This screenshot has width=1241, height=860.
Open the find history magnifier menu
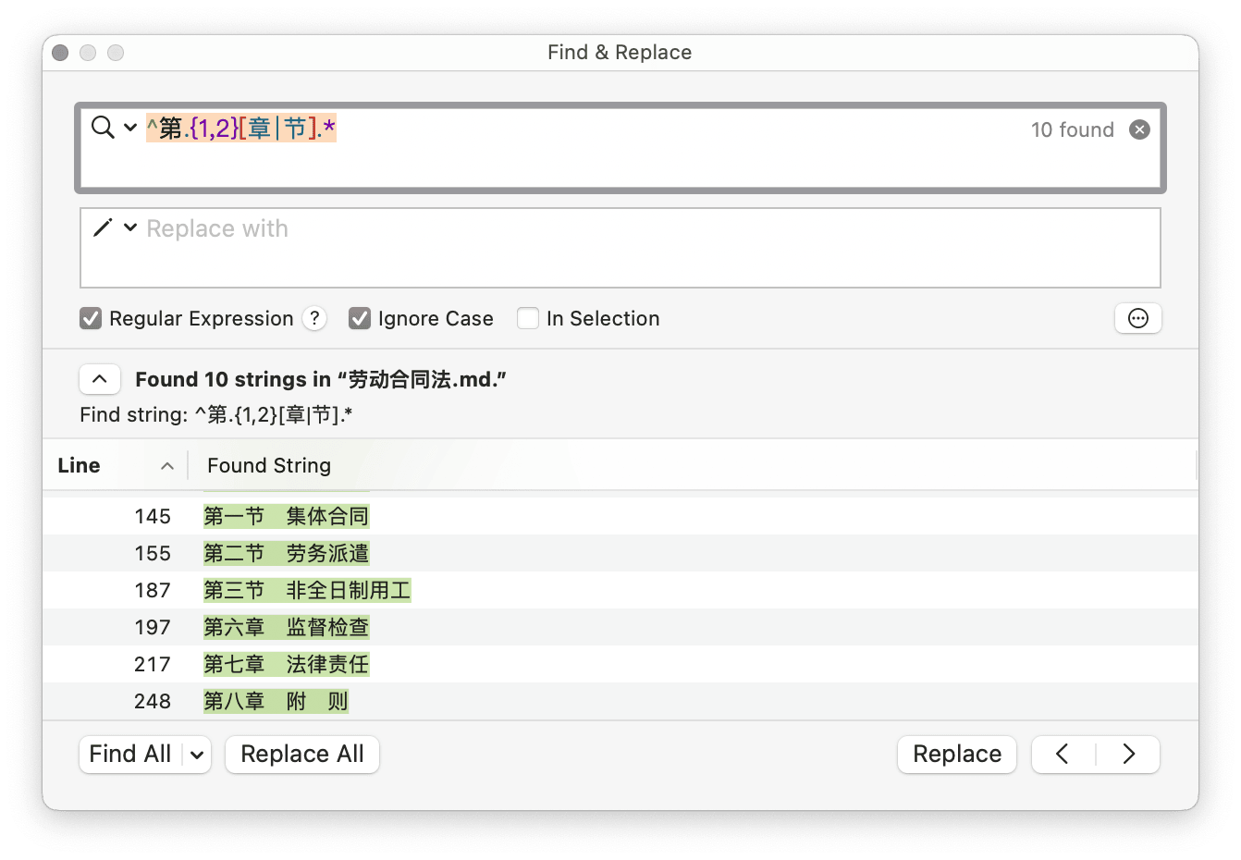click(114, 128)
